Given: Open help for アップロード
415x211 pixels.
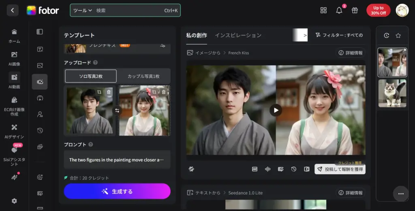Looking at the screenshot, I should [95, 62].
